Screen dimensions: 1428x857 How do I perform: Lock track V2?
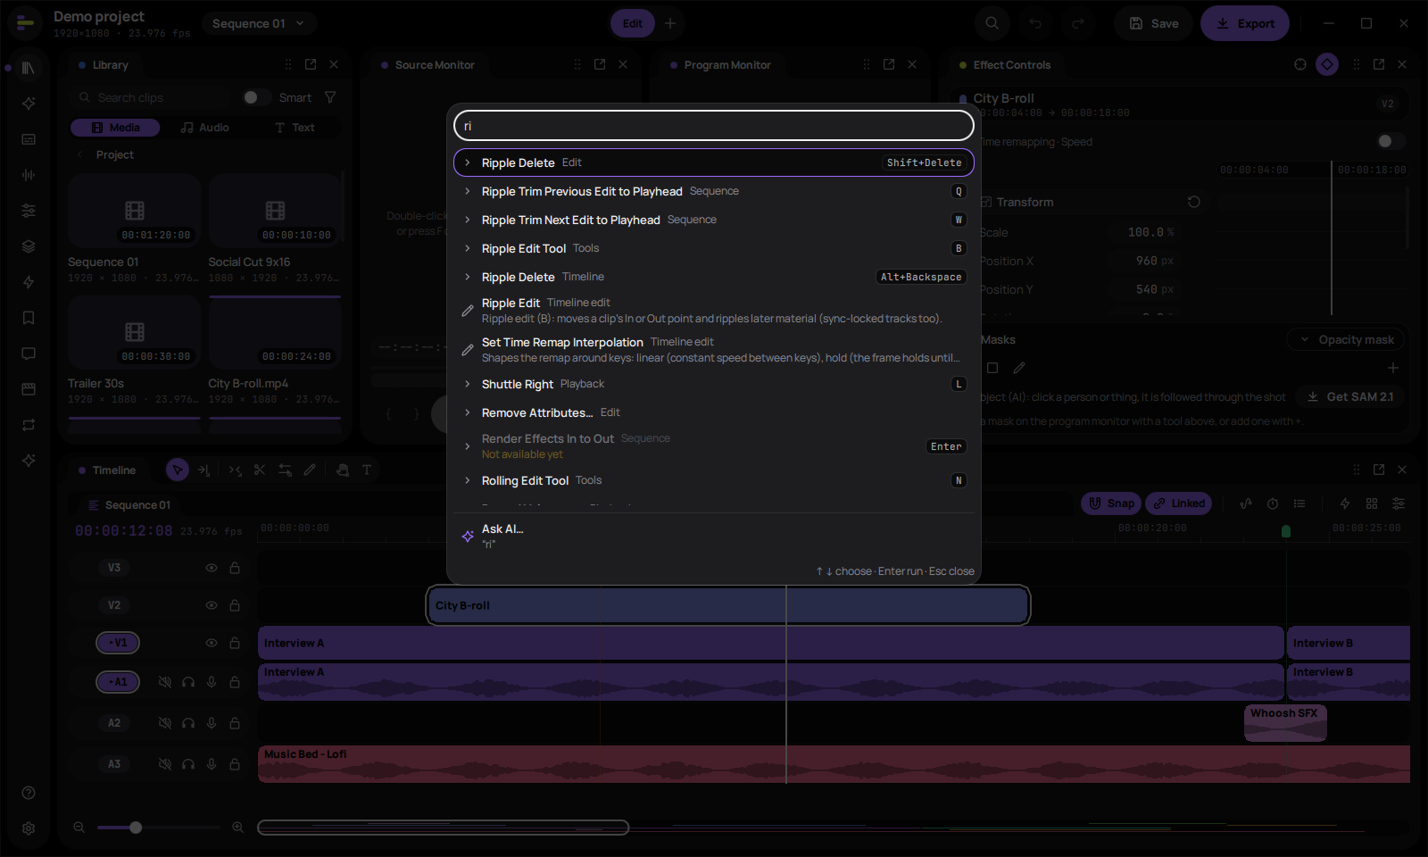pyautogui.click(x=235, y=605)
